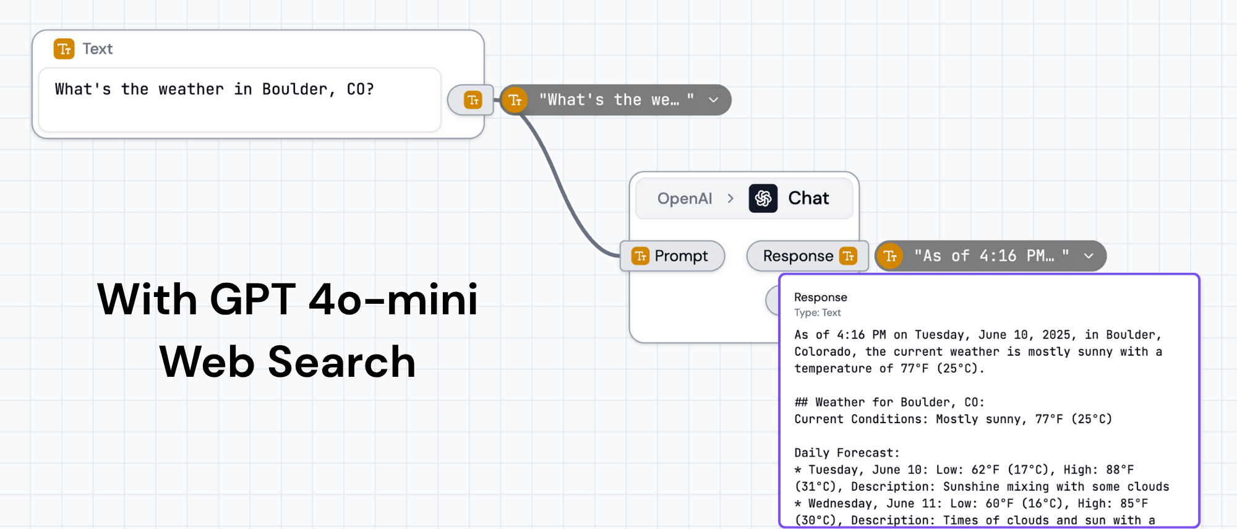Image resolution: width=1237 pixels, height=529 pixels.
Task: Click the "Tuesday, June 10" forecast line
Action: tap(982, 478)
